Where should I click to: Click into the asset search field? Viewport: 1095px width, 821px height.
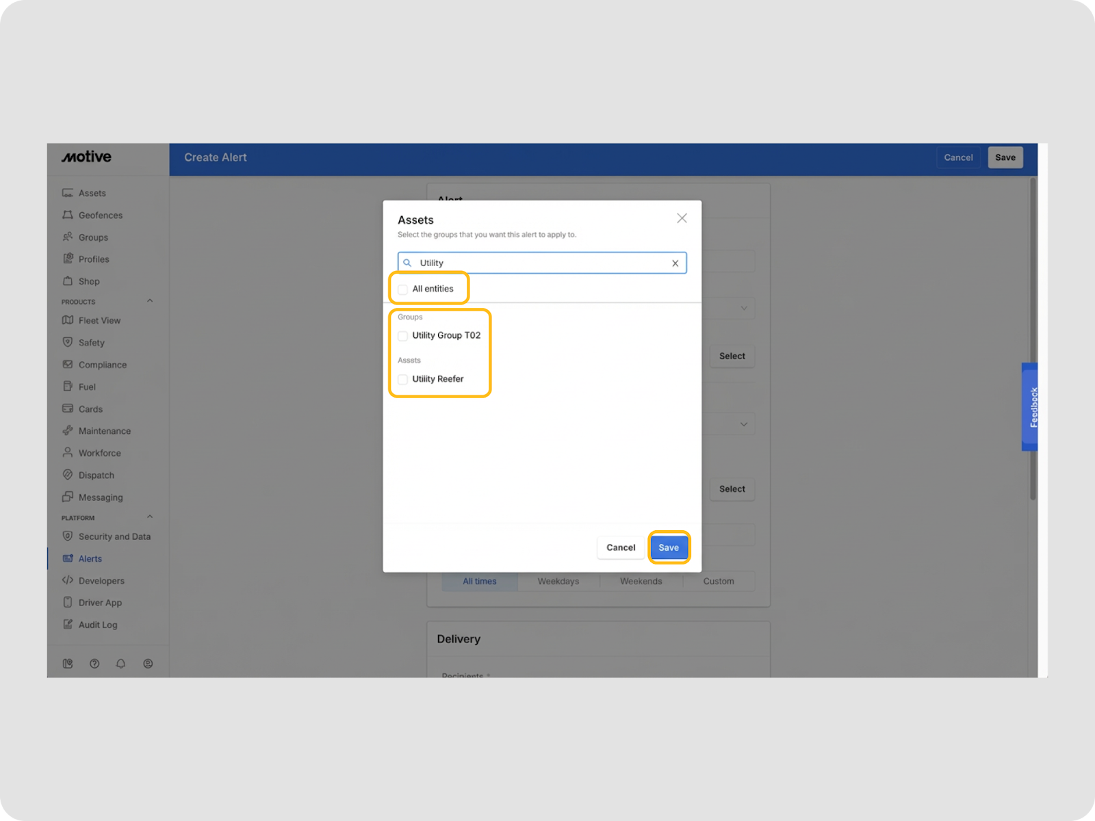click(542, 263)
